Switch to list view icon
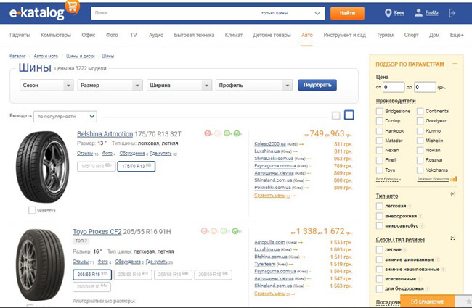 tap(336, 115)
